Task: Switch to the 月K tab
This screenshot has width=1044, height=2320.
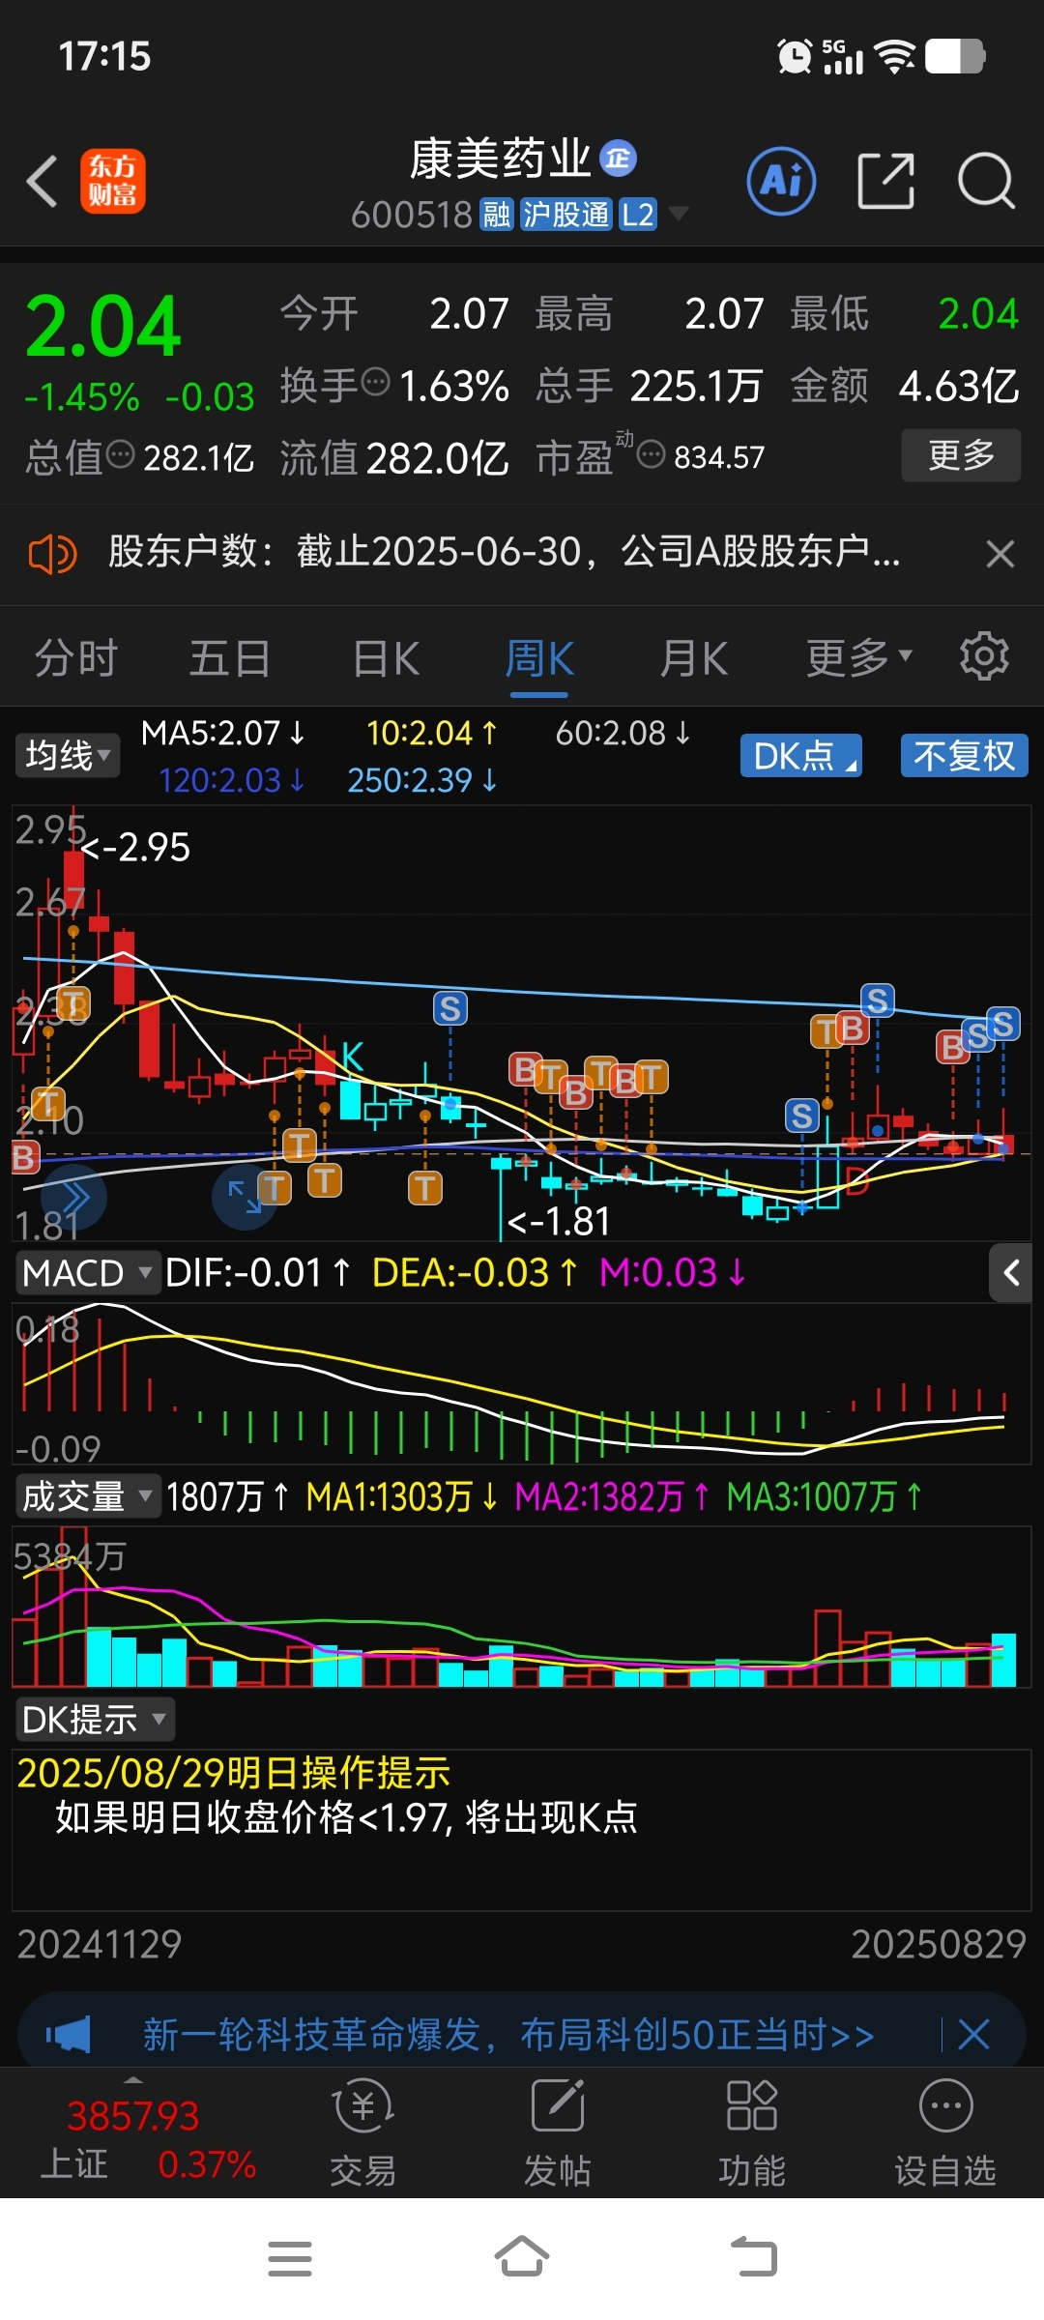Action: tap(693, 659)
